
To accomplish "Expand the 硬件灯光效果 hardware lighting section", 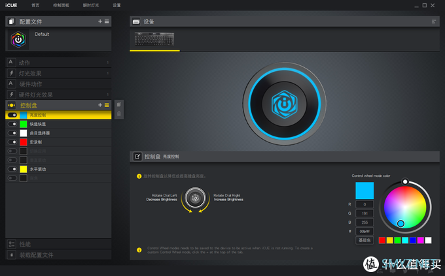I will click(x=58, y=95).
